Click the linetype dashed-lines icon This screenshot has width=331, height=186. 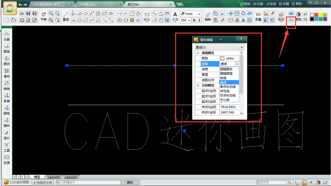[x=291, y=20]
